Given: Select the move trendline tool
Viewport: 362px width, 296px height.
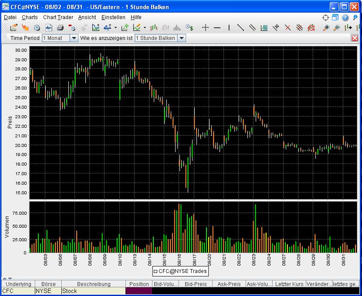Looking at the screenshot, I should click(276, 28).
